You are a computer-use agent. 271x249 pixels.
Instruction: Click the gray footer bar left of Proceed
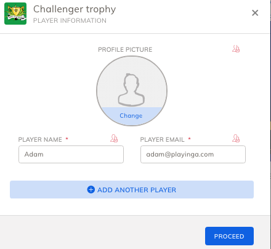pos(102,232)
